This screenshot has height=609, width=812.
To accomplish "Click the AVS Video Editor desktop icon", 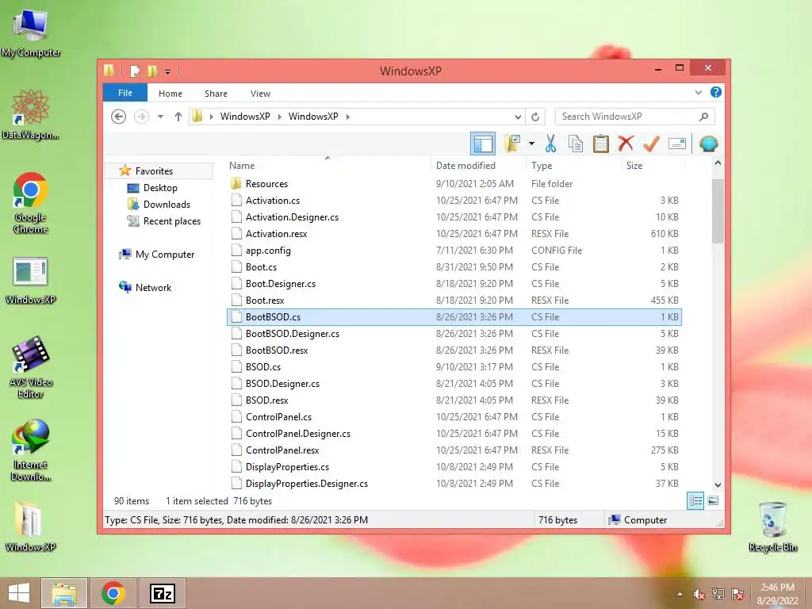I will (31, 367).
